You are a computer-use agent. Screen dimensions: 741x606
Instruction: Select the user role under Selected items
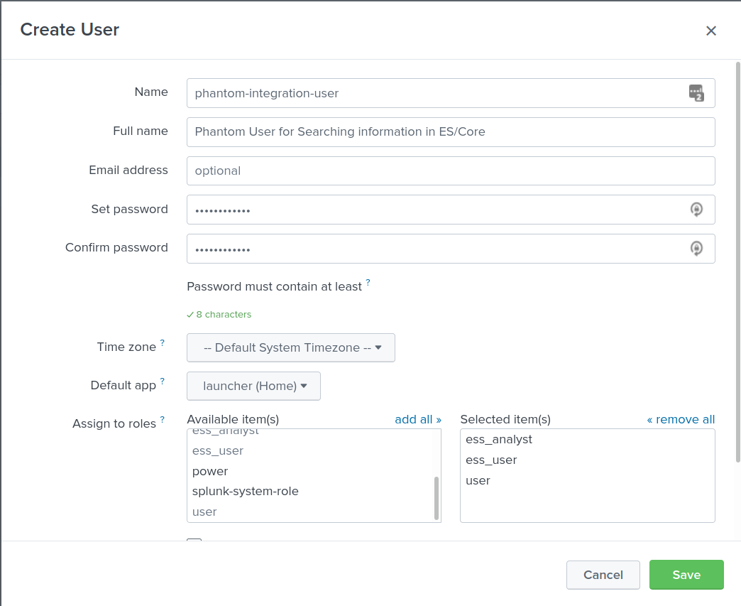tap(478, 480)
